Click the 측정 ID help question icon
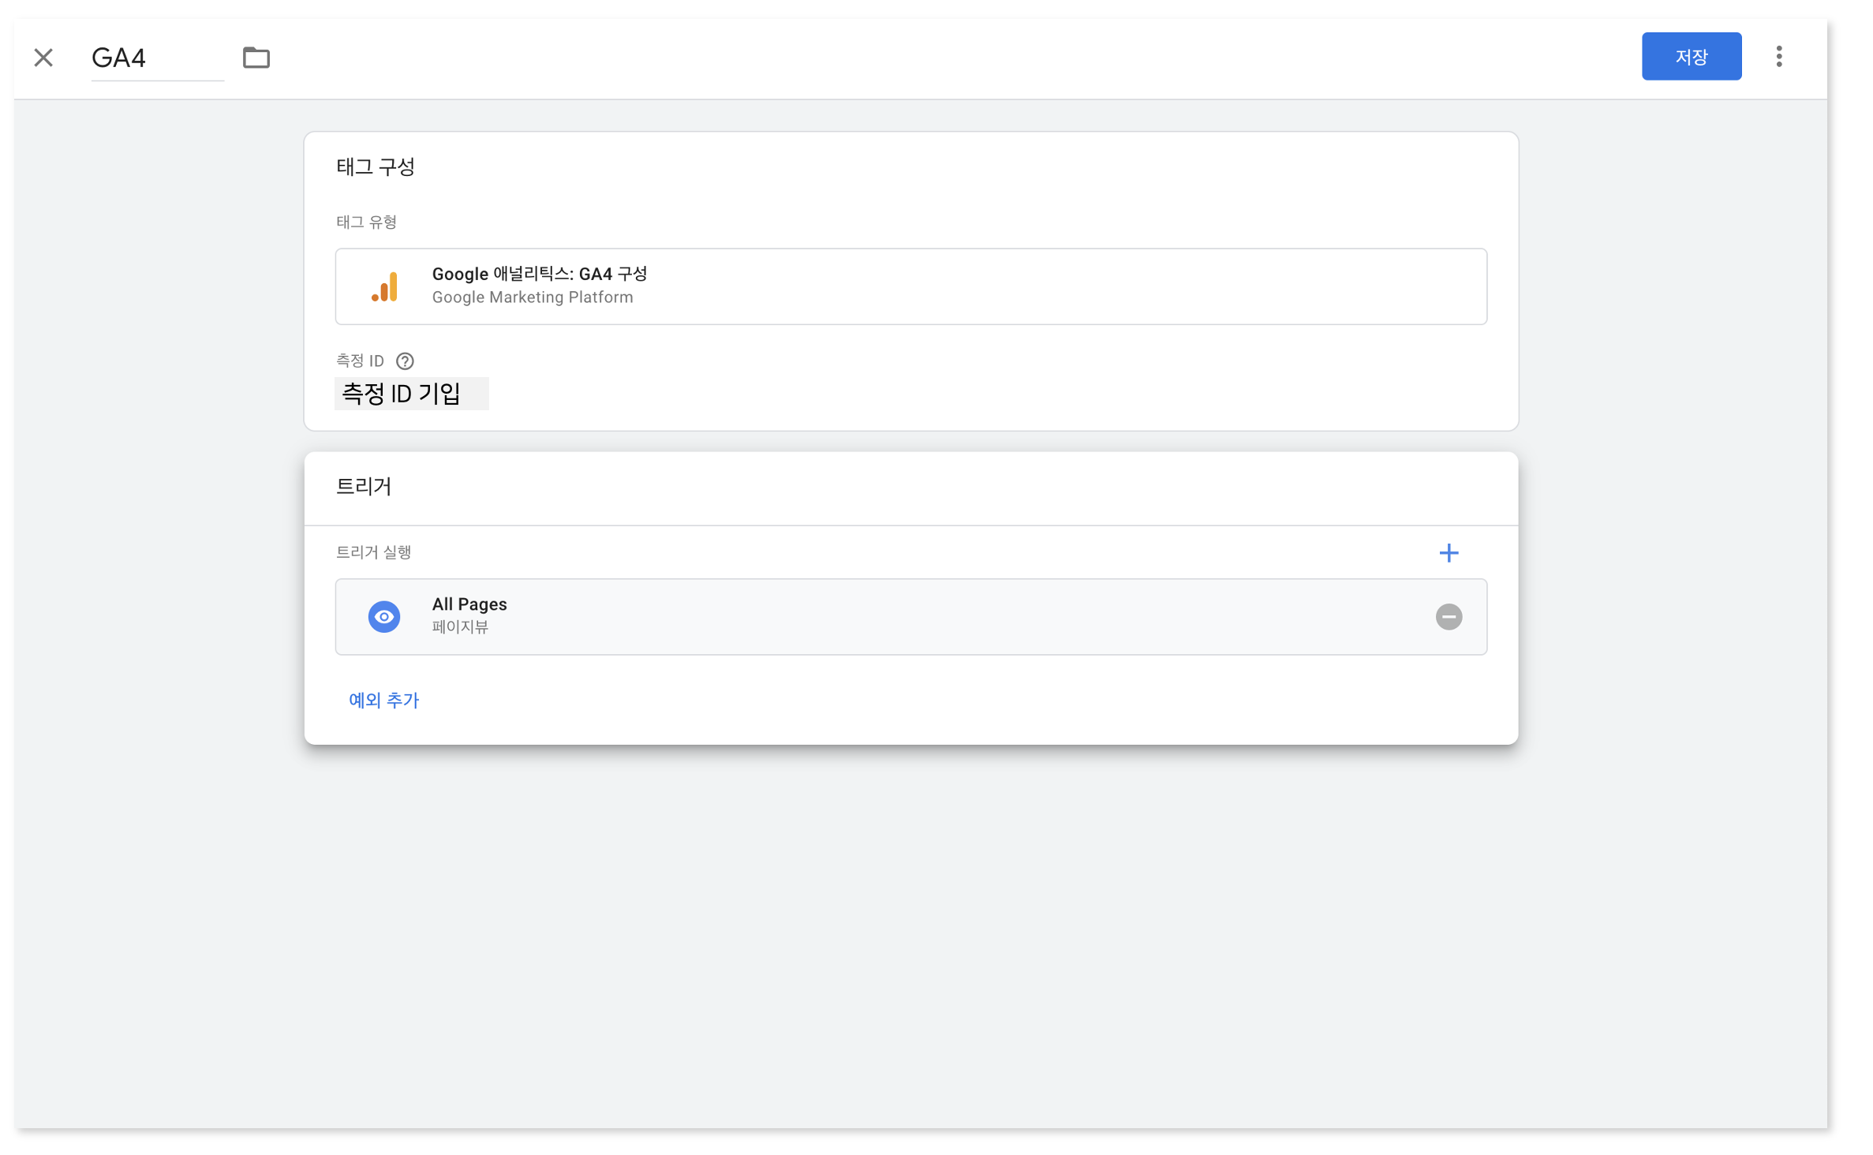This screenshot has height=1155, width=1873. point(405,361)
